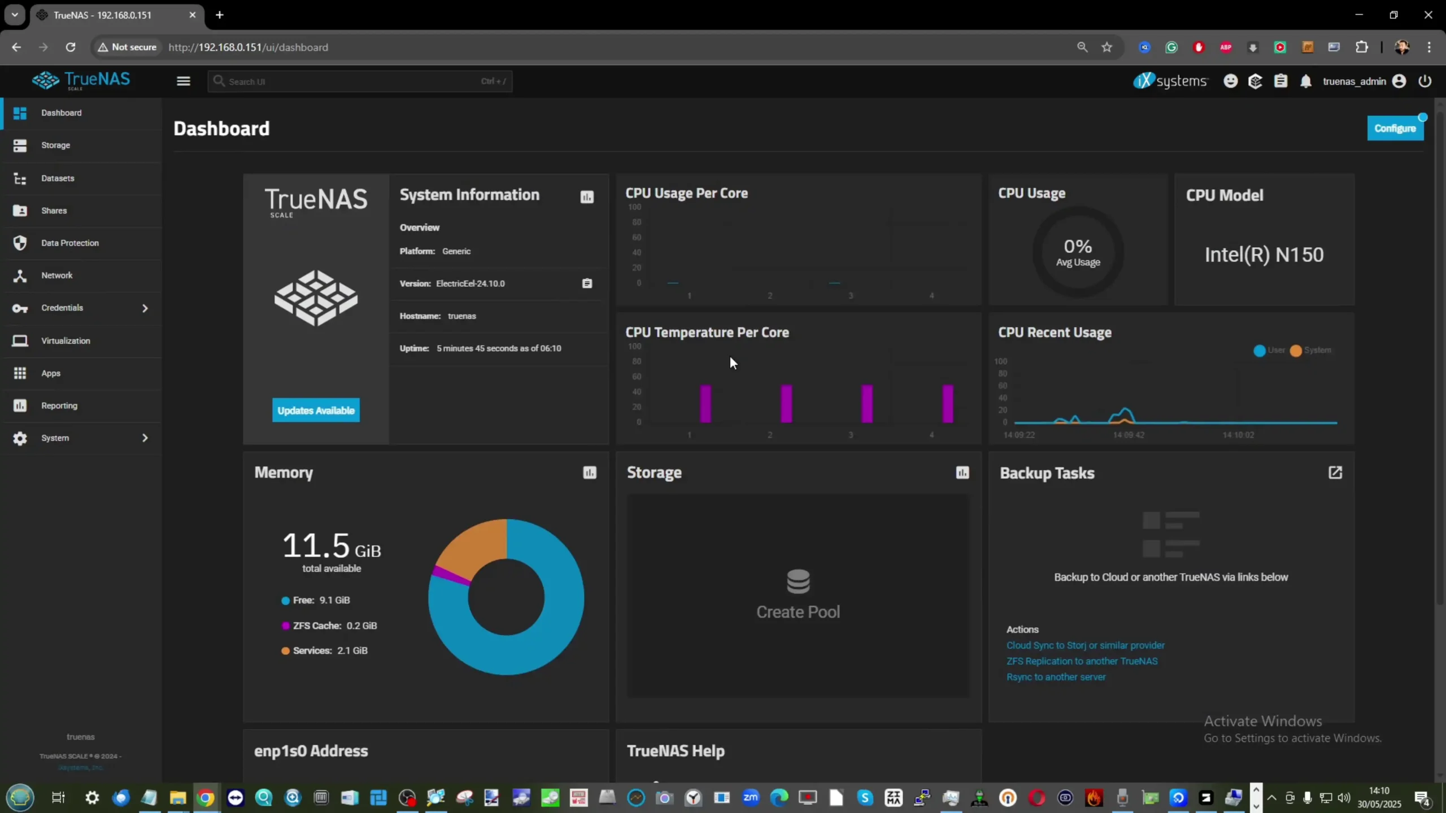The height and width of the screenshot is (813, 1446).
Task: Close the TrueNAS browser tab
Action: (x=193, y=15)
